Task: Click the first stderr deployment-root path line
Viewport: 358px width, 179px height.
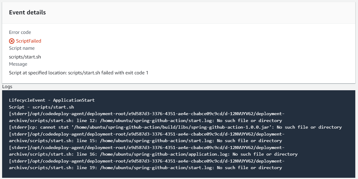Action: (147, 114)
